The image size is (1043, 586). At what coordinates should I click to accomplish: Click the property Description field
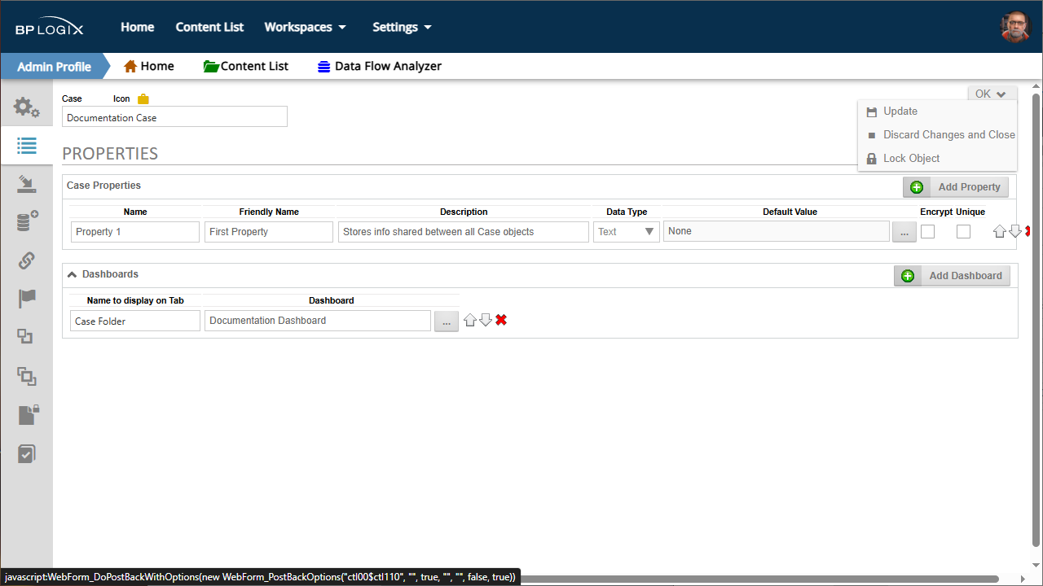pyautogui.click(x=464, y=232)
